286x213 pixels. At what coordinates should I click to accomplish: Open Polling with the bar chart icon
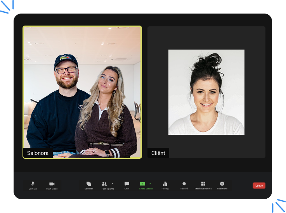coord(165,184)
